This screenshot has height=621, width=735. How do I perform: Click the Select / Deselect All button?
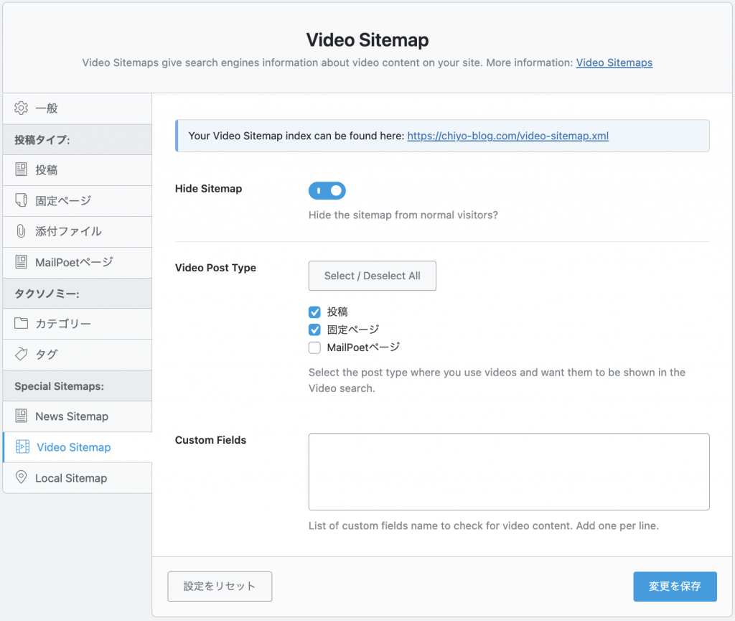[373, 276]
